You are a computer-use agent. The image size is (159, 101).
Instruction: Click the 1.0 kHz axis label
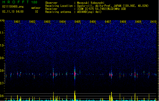click(2, 45)
